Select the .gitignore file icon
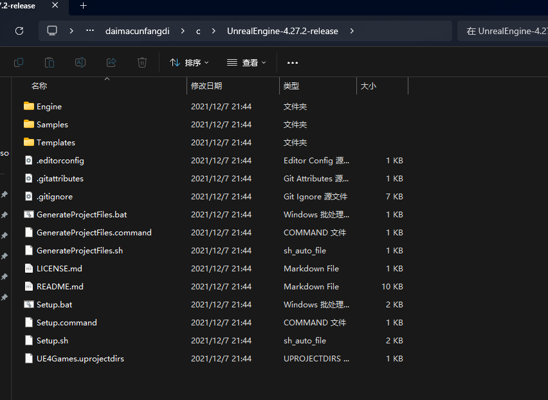The height and width of the screenshot is (400, 548). 29,196
